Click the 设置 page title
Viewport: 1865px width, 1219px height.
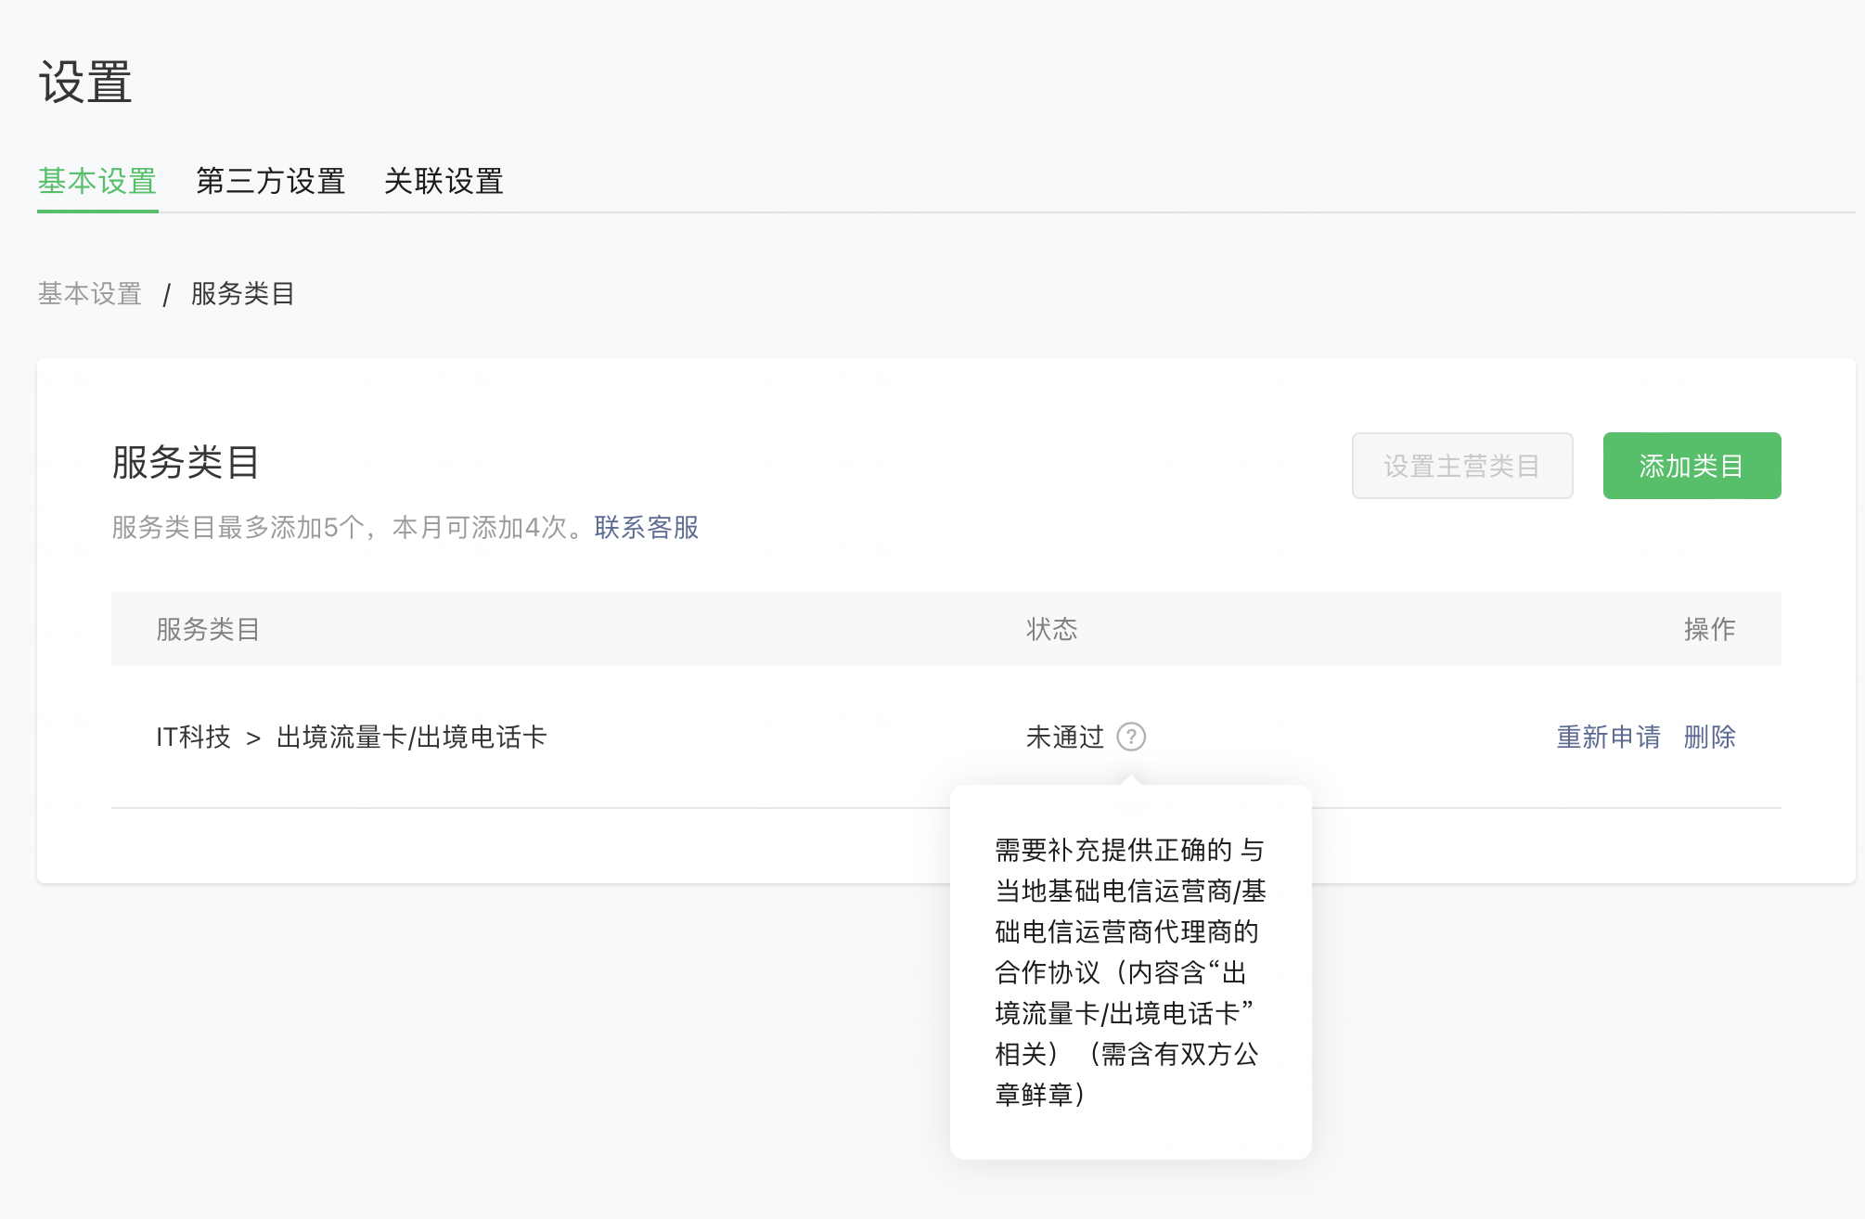[x=85, y=82]
